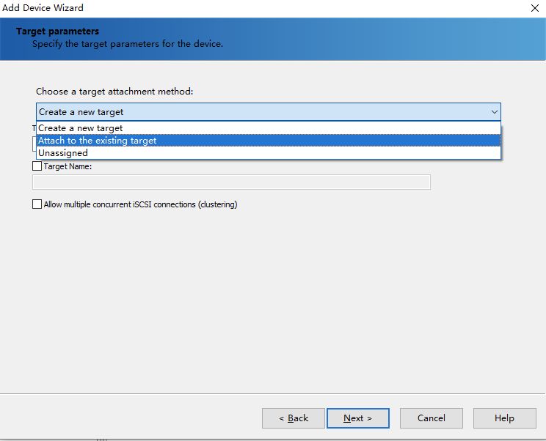Screen dimensions: 546x441
Task: Choose 'Attach to the existing target' option
Action: coord(269,141)
